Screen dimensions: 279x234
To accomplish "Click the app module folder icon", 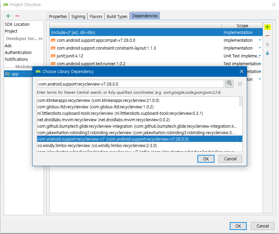I will 7,74.
